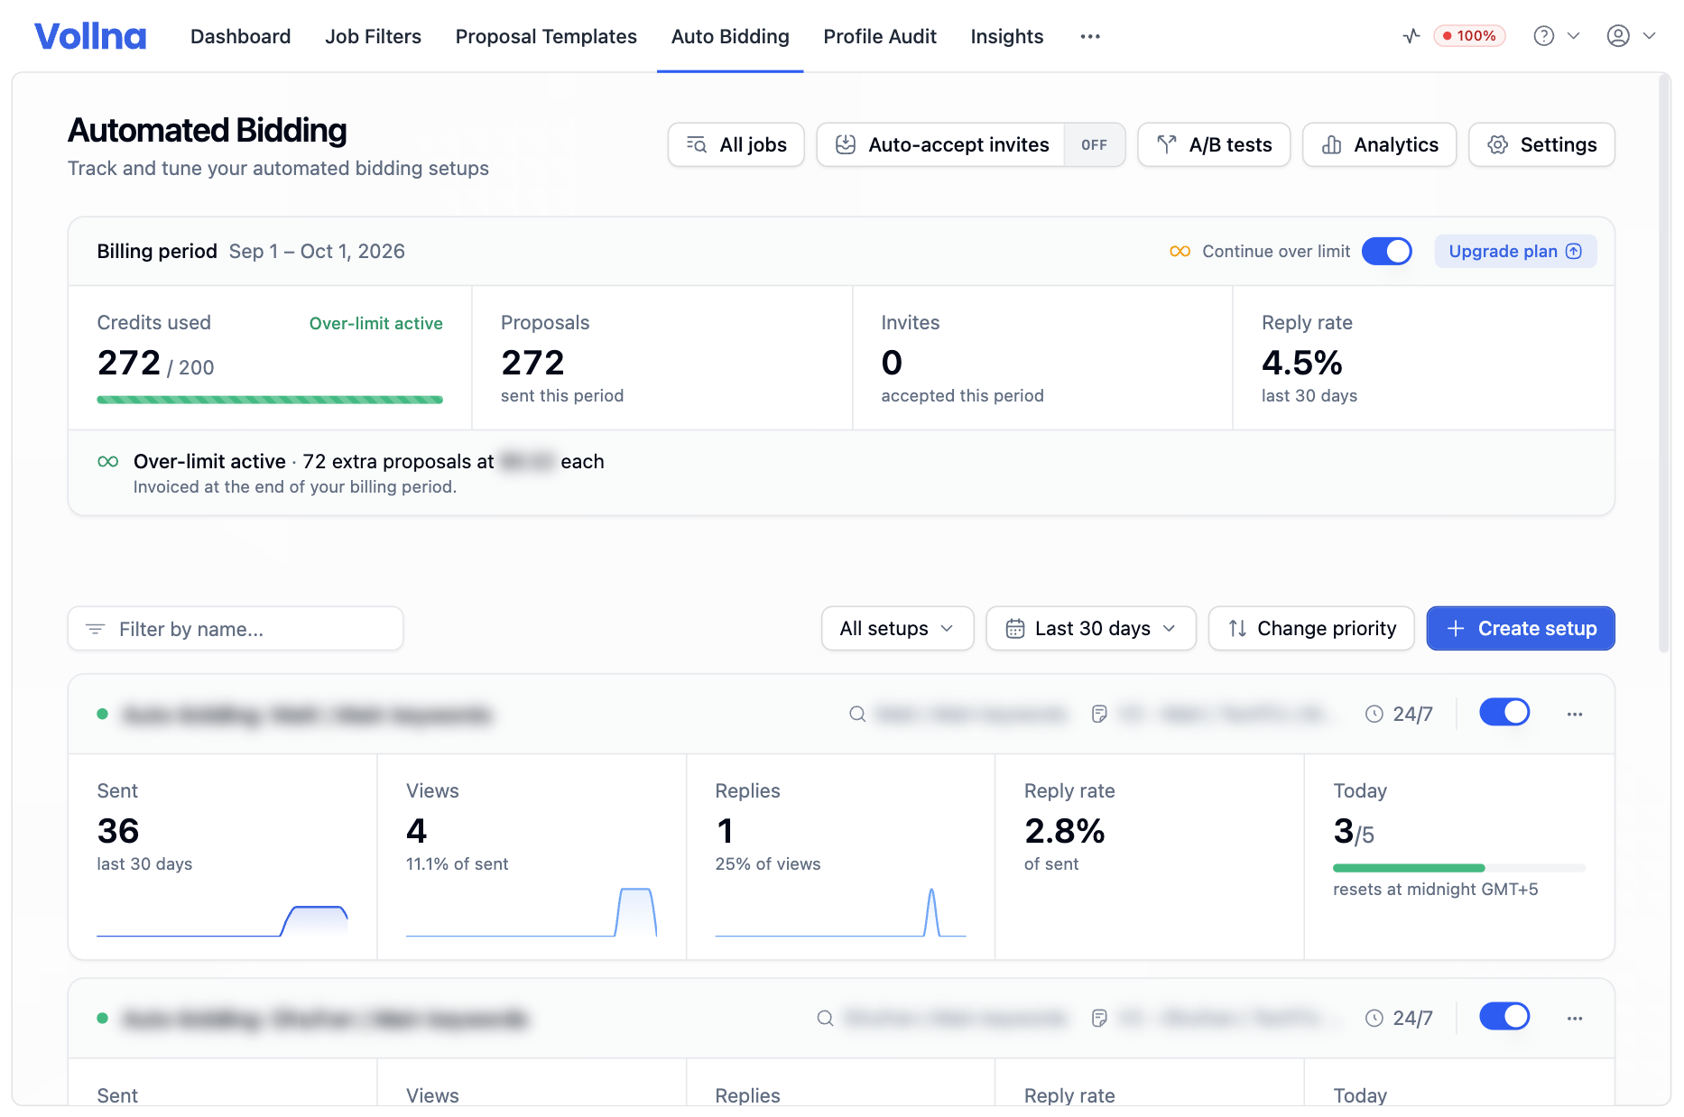The width and height of the screenshot is (1684, 1117).
Task: Click the Auto-accept invites button
Action: point(941,145)
